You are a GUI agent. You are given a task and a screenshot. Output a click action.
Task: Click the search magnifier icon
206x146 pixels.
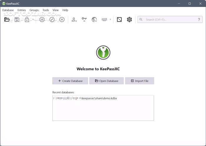click(141, 19)
